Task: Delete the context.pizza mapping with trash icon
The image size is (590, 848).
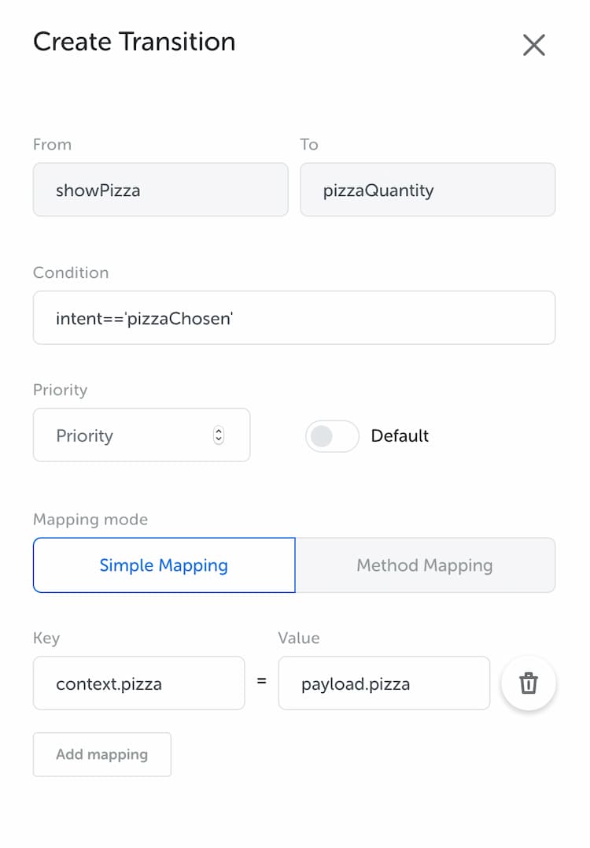Action: click(529, 683)
